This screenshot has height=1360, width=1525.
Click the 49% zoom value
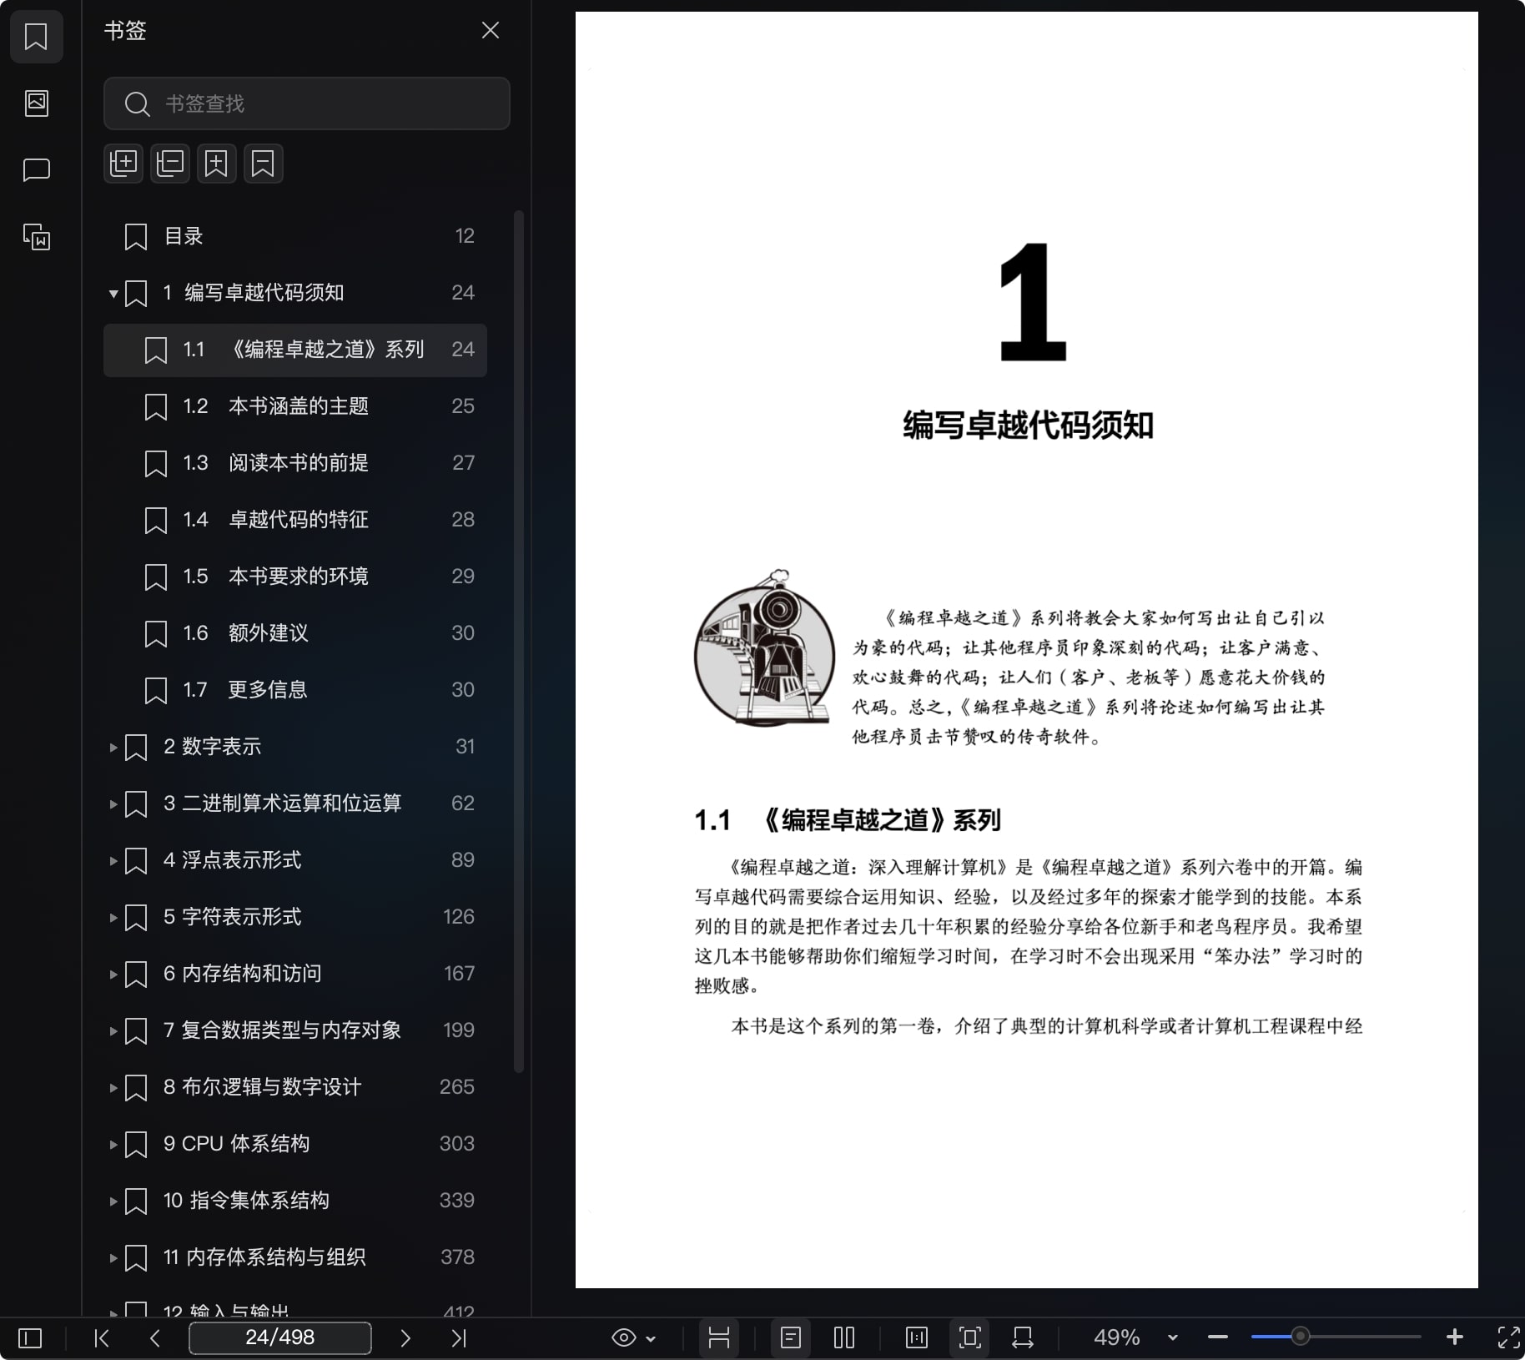1116,1337
